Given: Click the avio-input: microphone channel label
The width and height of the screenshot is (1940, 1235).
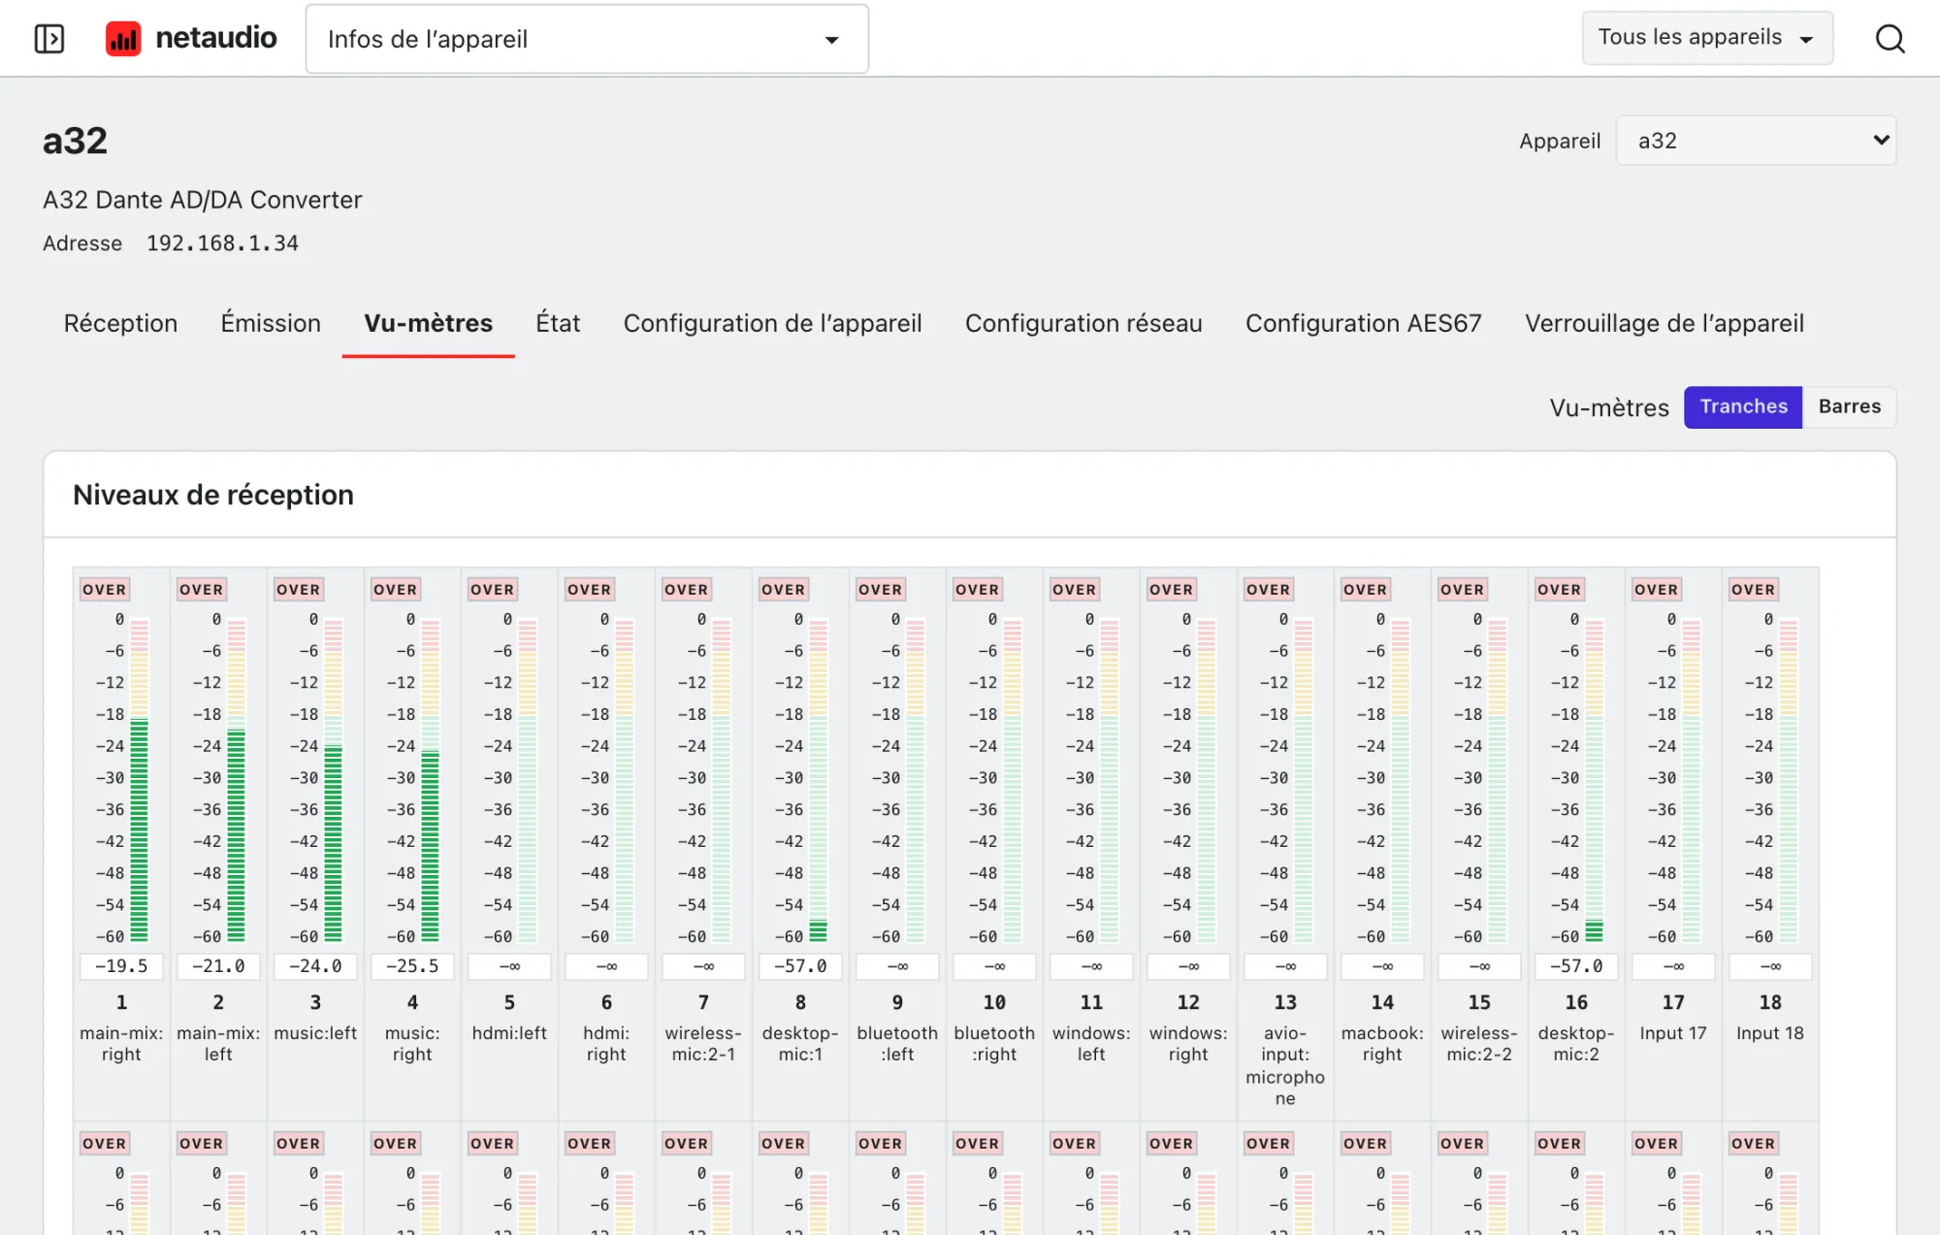Looking at the screenshot, I should [x=1285, y=1066].
